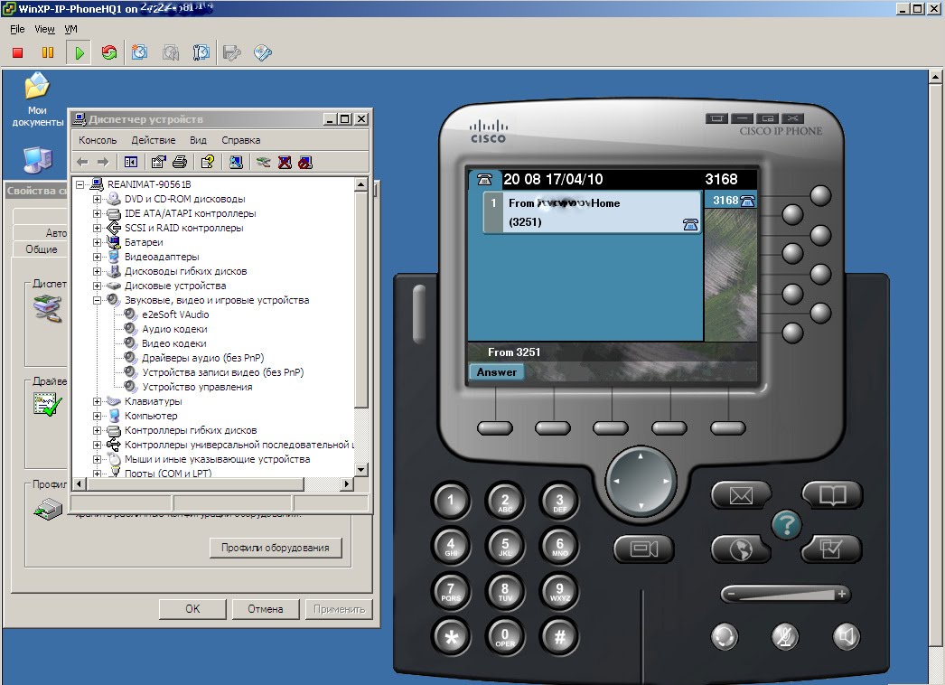Screen dimensions: 945x685
Task: Click the Device Manager horizontal scrollbar right arrow
Action: (x=347, y=483)
